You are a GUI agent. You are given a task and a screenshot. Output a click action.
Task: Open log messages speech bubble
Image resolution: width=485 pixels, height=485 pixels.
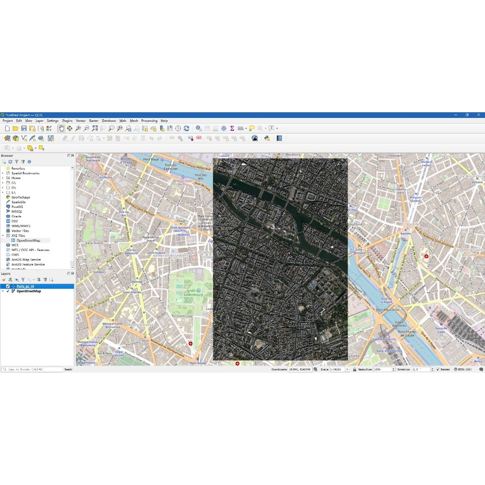click(x=481, y=369)
